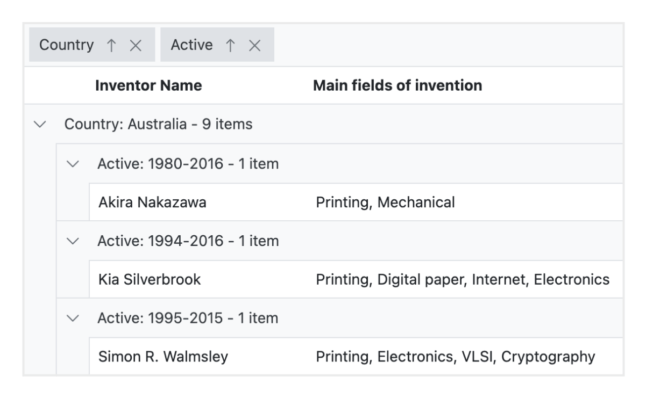Remove the Active grouping chip
This screenshot has width=646, height=398.
(x=255, y=46)
